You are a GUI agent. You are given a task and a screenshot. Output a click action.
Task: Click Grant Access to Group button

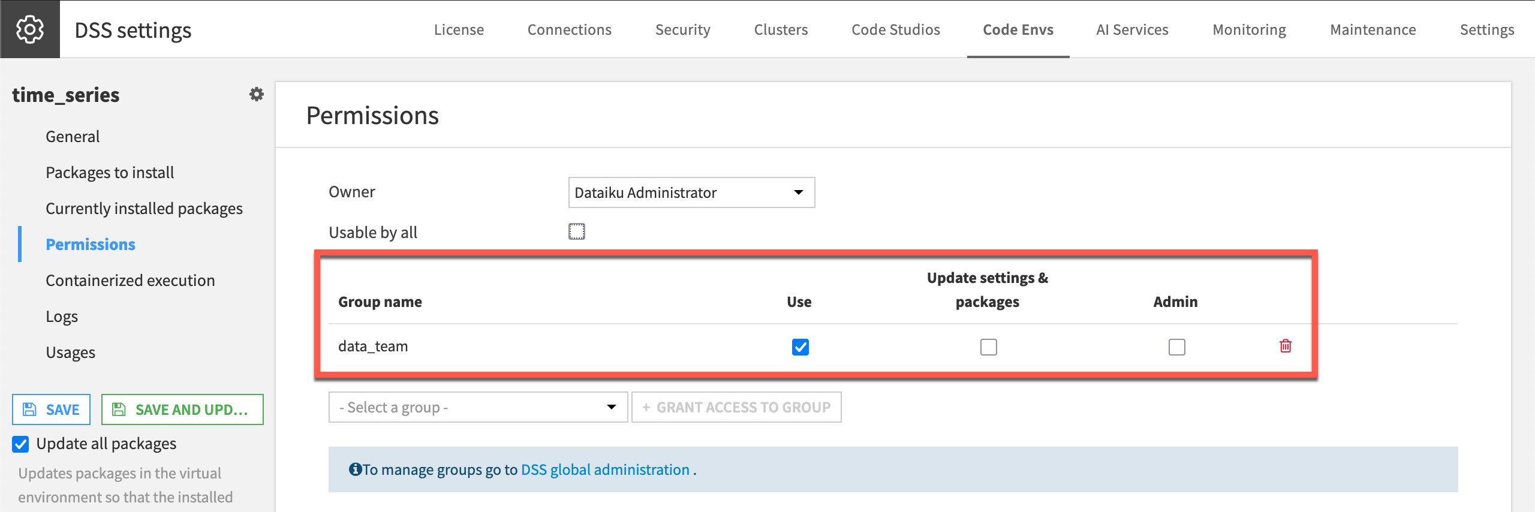pyautogui.click(x=736, y=407)
